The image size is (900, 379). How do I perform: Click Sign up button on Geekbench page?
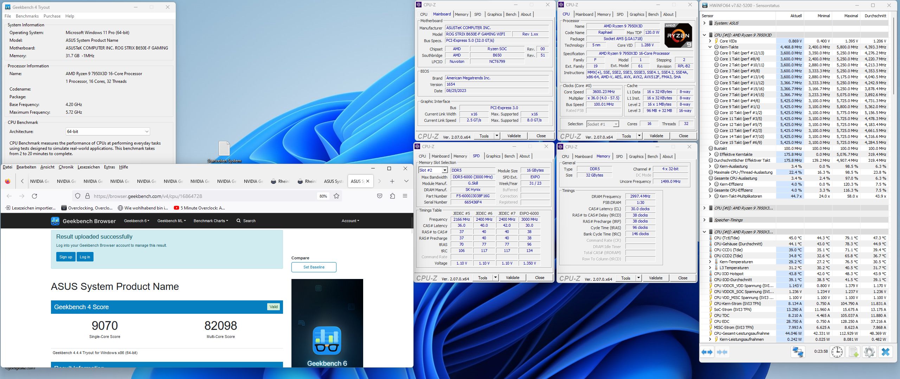(x=66, y=257)
